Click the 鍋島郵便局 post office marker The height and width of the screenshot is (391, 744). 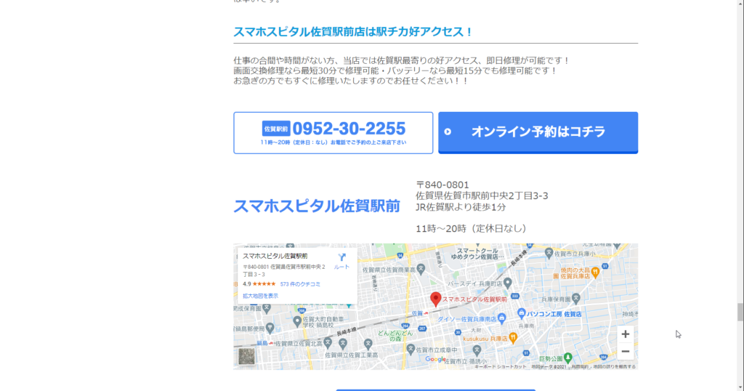point(270,328)
